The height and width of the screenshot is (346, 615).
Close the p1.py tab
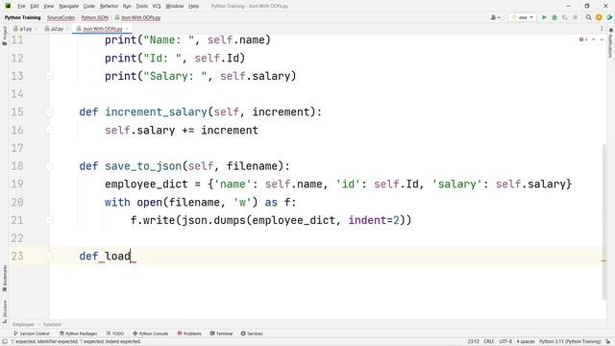37,29
